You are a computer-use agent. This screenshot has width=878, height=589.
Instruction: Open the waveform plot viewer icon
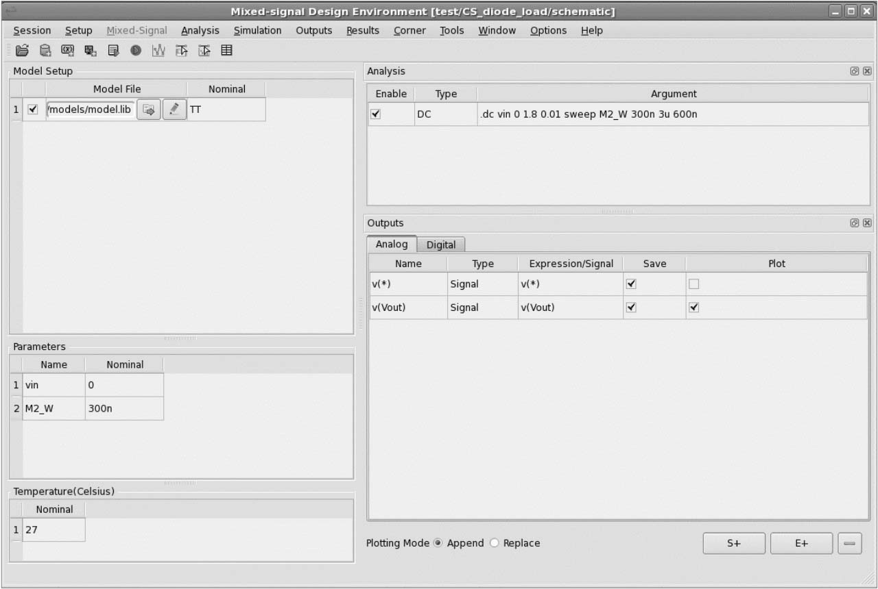click(158, 50)
